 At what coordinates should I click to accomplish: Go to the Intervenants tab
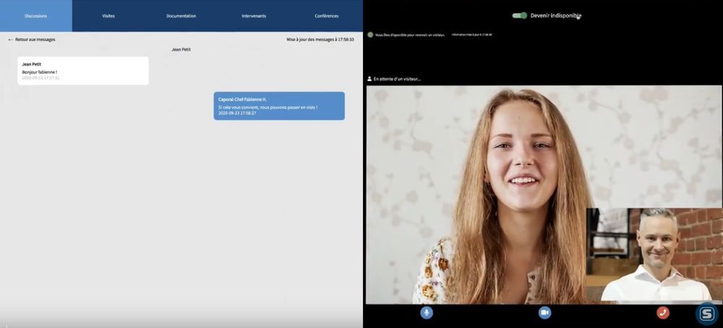click(x=254, y=16)
